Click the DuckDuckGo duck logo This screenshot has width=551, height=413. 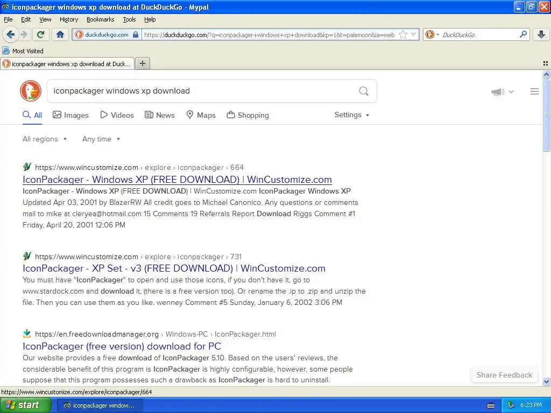point(31,91)
